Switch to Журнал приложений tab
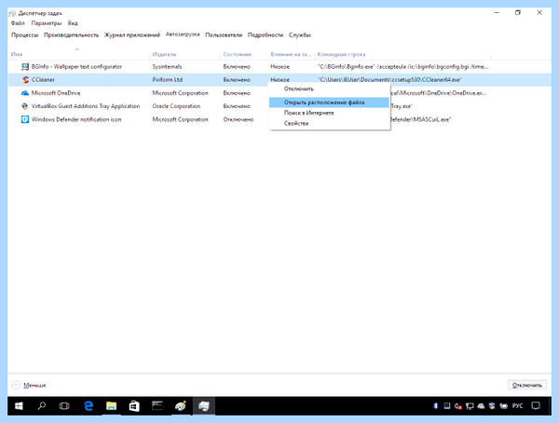The height and width of the screenshot is (423, 559). pos(132,35)
